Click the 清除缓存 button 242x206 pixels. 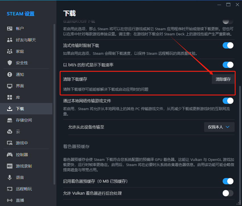(x=223, y=79)
